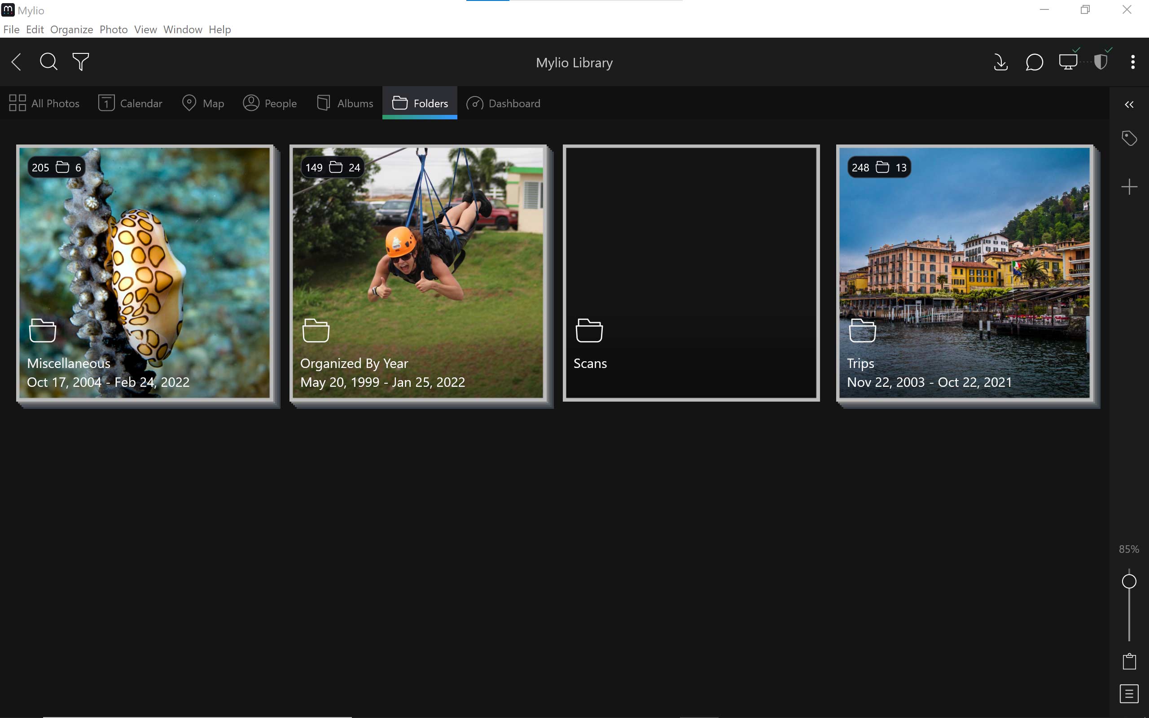
Task: Open the empty Scans folder
Action: pyautogui.click(x=691, y=272)
